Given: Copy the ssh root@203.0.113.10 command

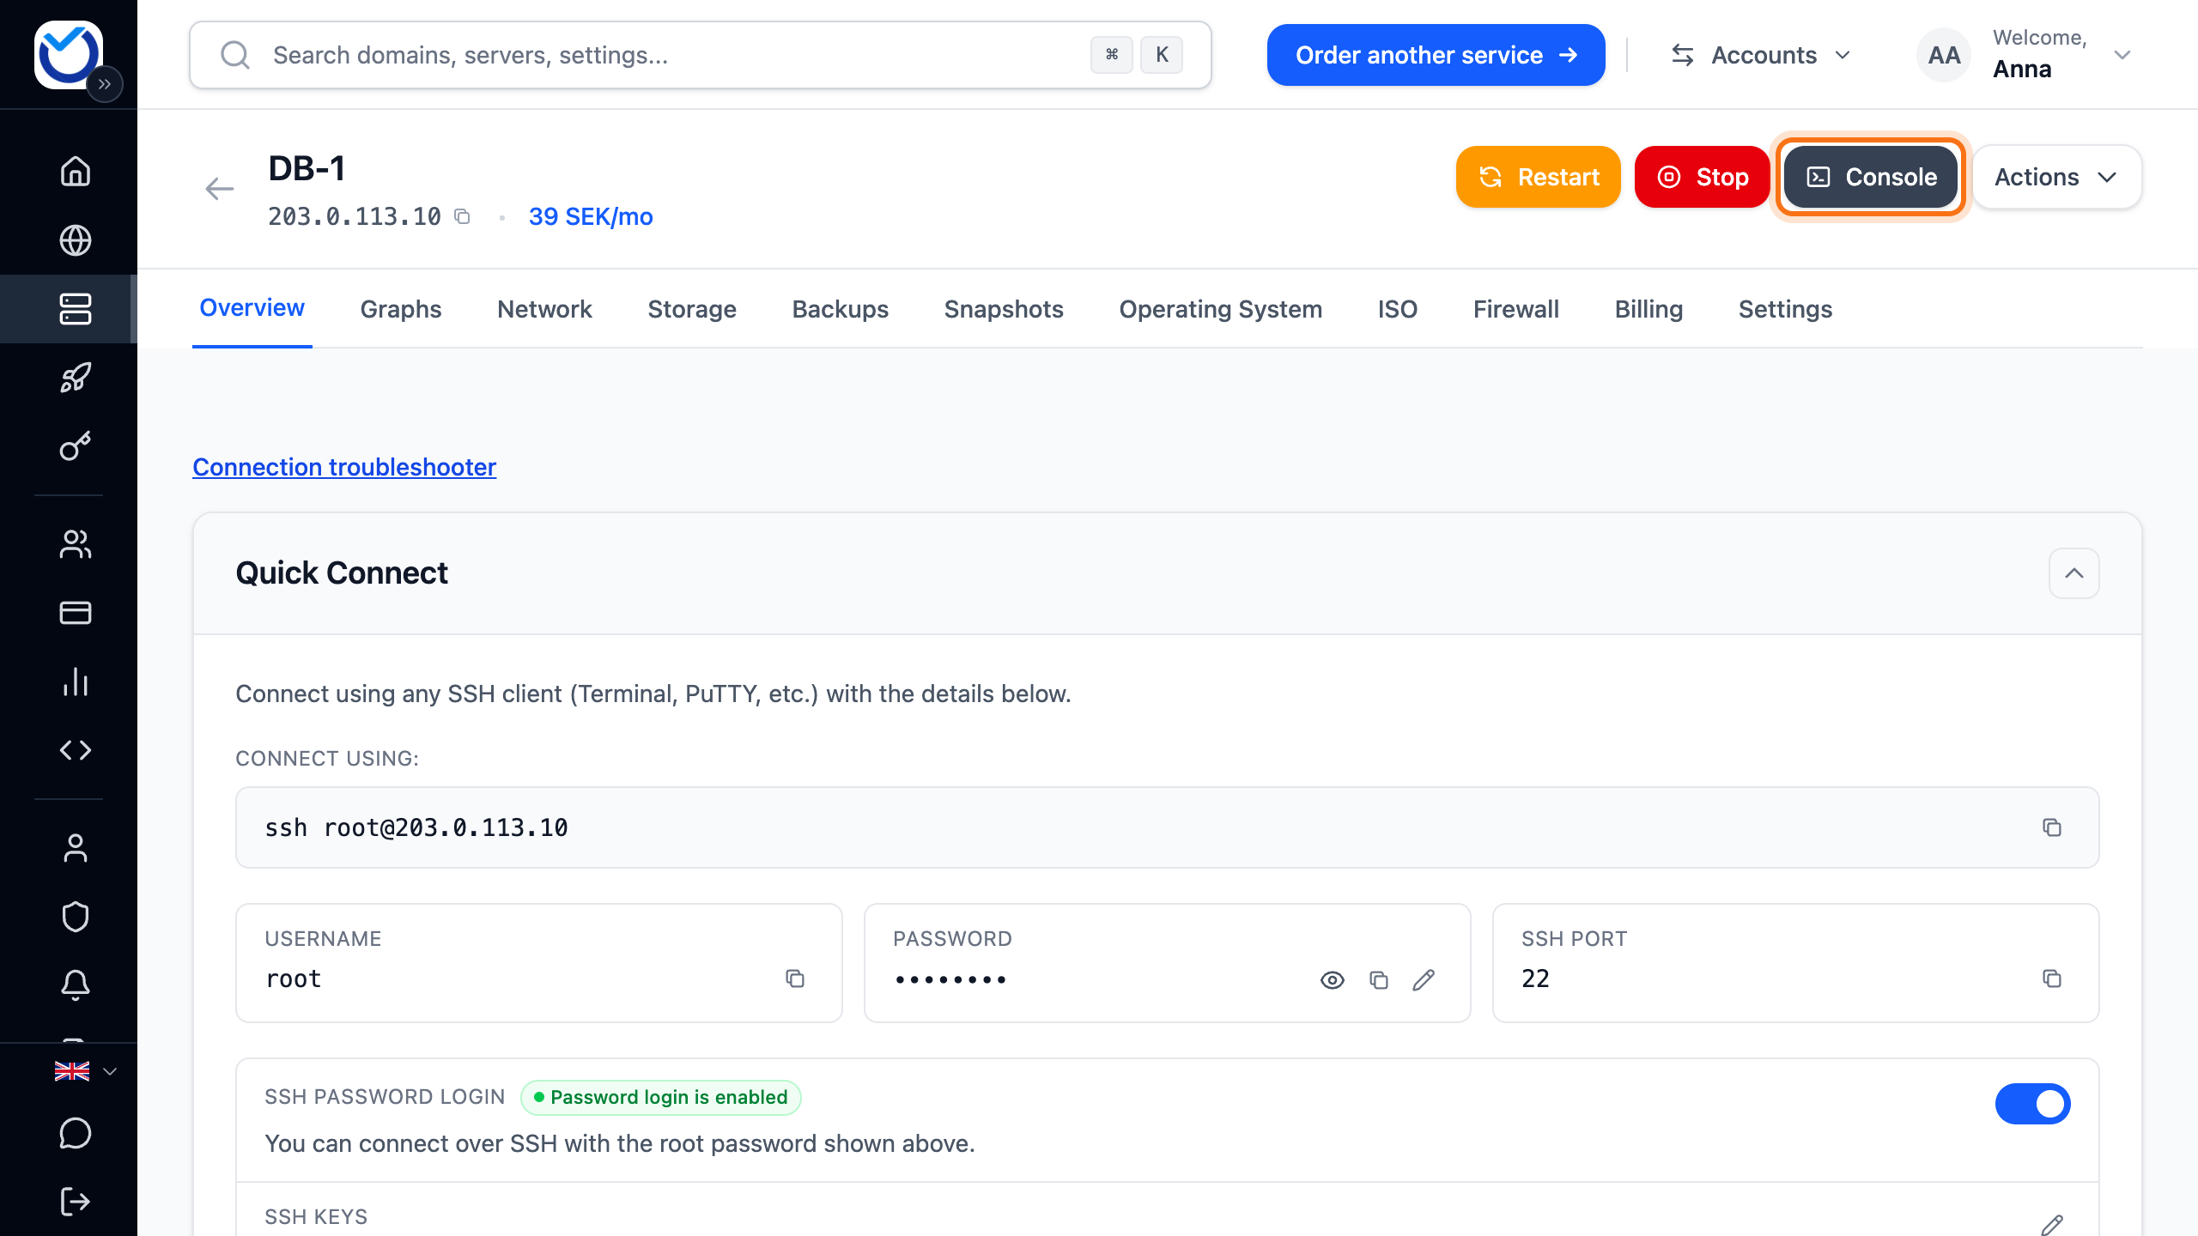Looking at the screenshot, I should pos(2052,827).
